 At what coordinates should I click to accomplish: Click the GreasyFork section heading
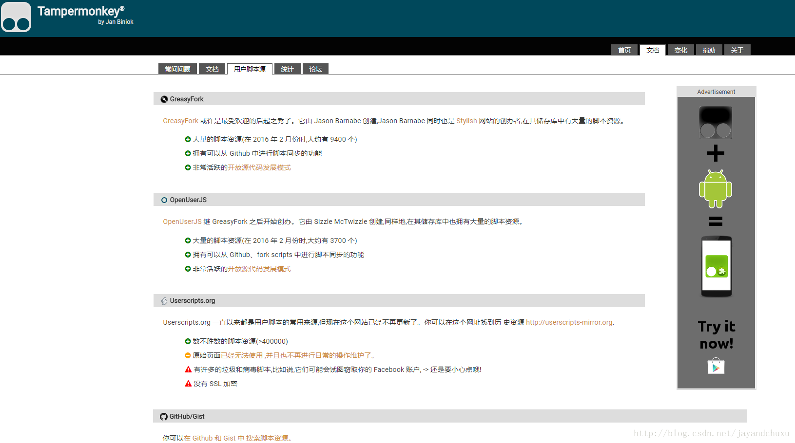tap(187, 99)
